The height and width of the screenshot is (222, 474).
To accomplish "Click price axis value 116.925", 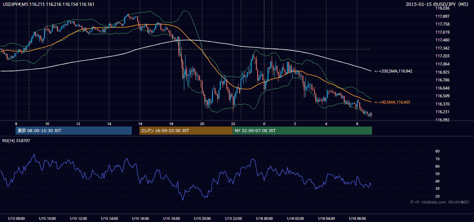I will click(442, 72).
